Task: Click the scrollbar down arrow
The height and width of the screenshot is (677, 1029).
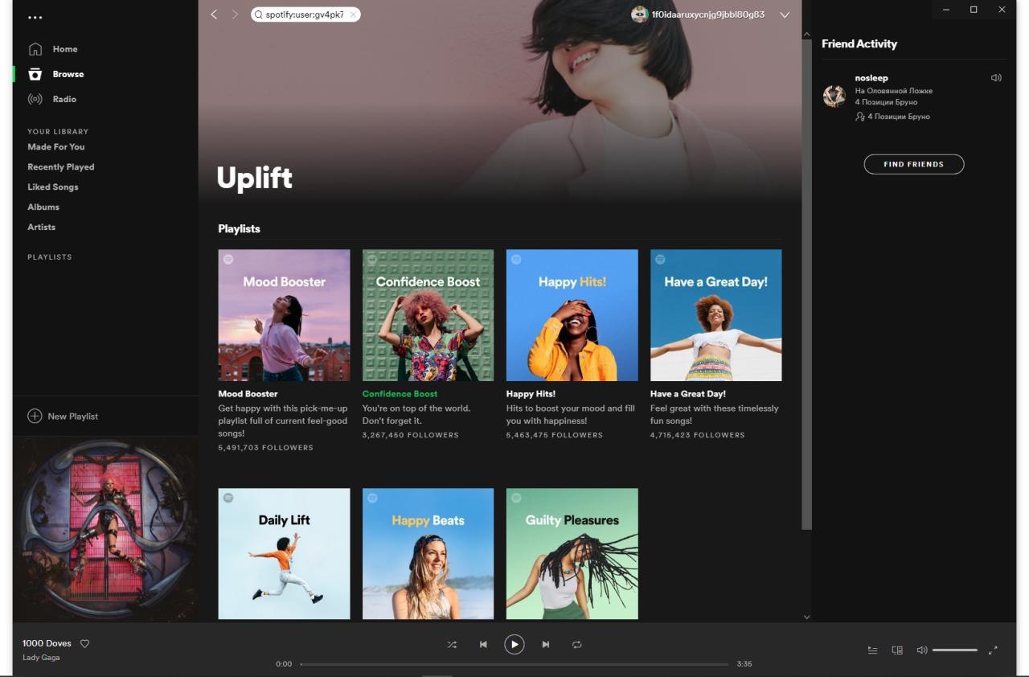Action: click(x=806, y=617)
